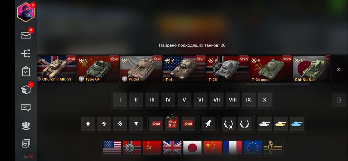Open the clan members icon
This screenshot has height=161, width=348.
coord(26,126)
